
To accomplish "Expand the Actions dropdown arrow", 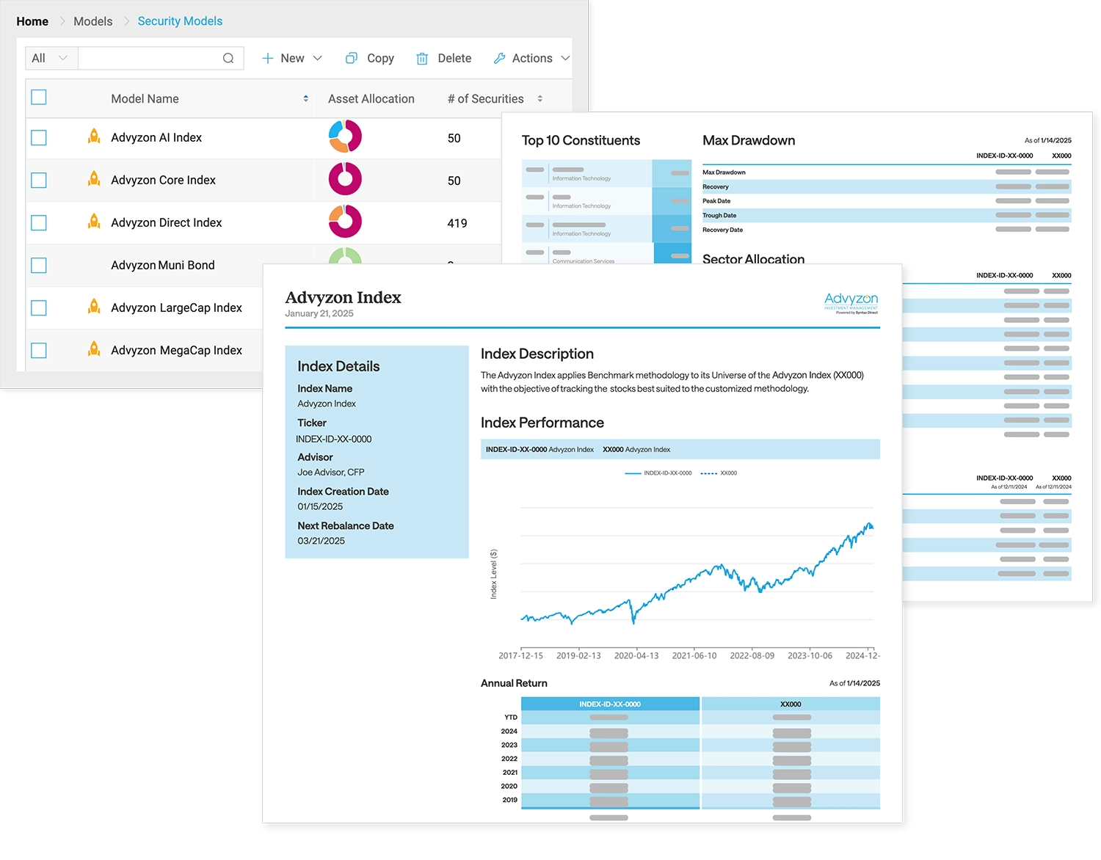I will tap(565, 59).
